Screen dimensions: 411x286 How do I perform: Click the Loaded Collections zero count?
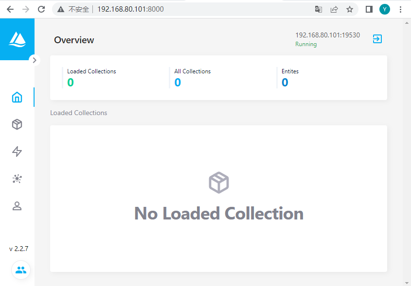coord(71,82)
